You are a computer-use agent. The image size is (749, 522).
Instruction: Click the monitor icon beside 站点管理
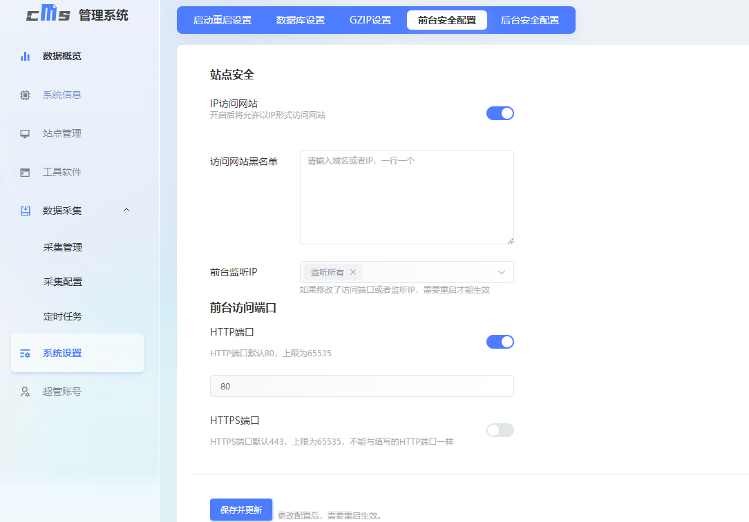pyautogui.click(x=26, y=133)
